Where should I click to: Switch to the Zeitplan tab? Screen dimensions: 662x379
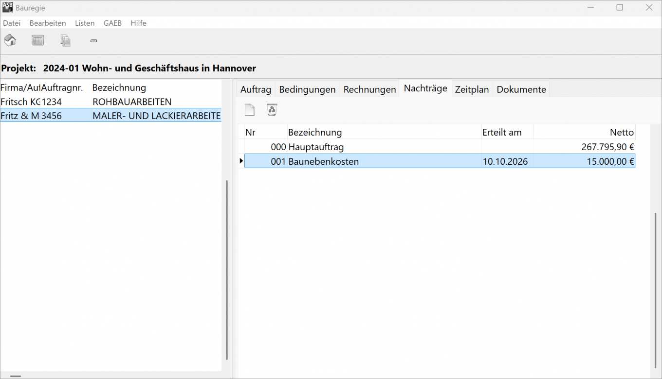click(x=472, y=89)
